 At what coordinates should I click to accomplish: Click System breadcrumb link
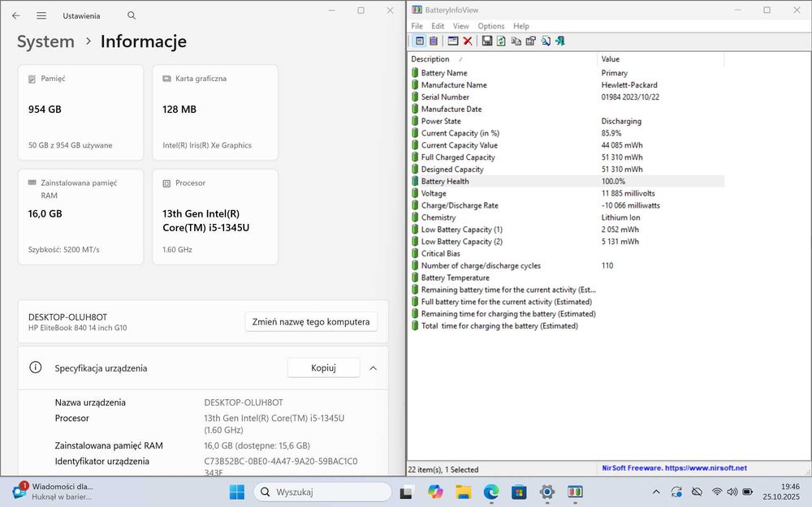click(x=45, y=41)
